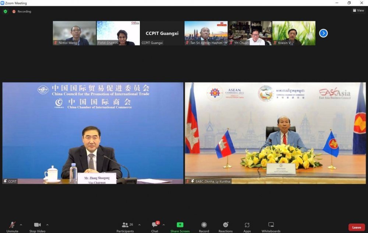
Task: Expand the Participants options arrow
Action: tap(139, 225)
